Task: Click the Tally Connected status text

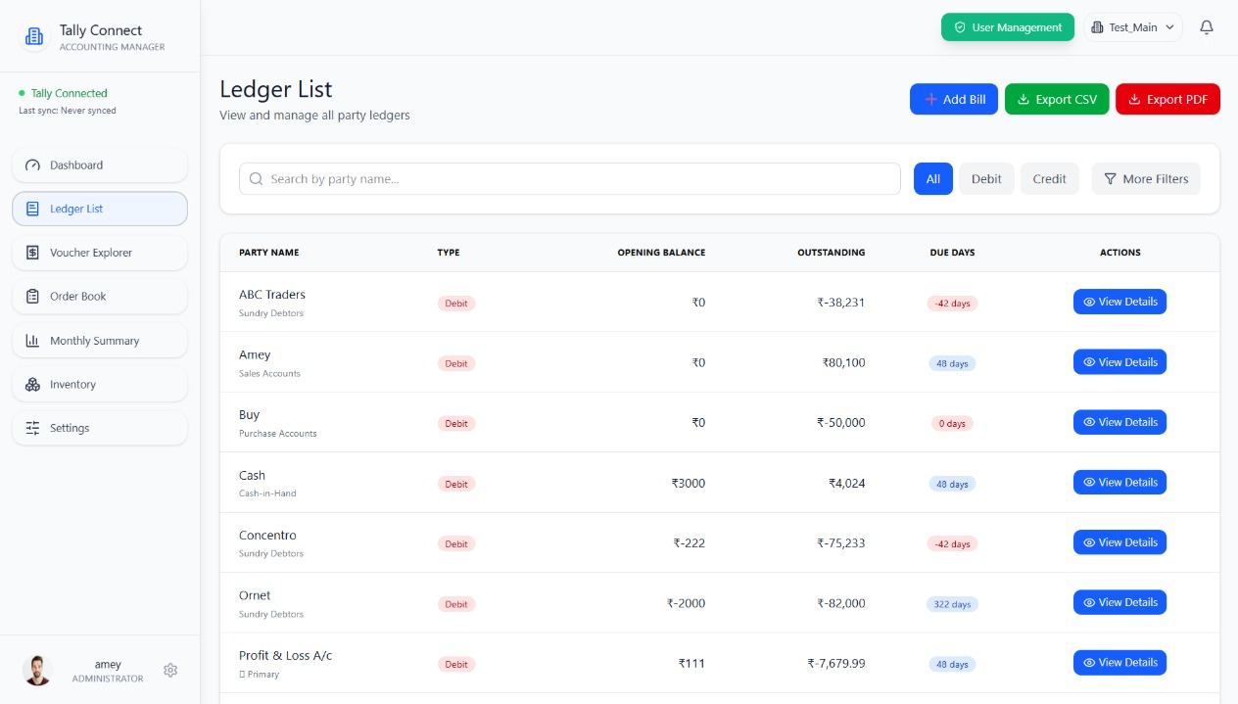Action: click(70, 93)
